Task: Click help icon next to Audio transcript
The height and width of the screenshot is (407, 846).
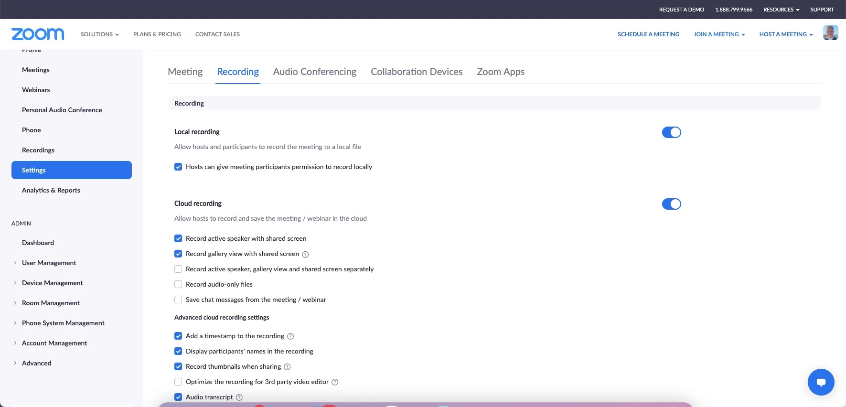Action: pyautogui.click(x=239, y=397)
